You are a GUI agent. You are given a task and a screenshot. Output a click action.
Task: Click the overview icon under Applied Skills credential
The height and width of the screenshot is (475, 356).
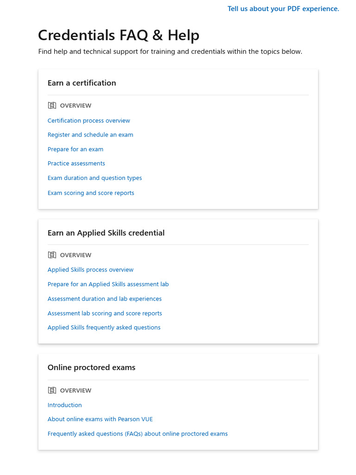(x=52, y=255)
